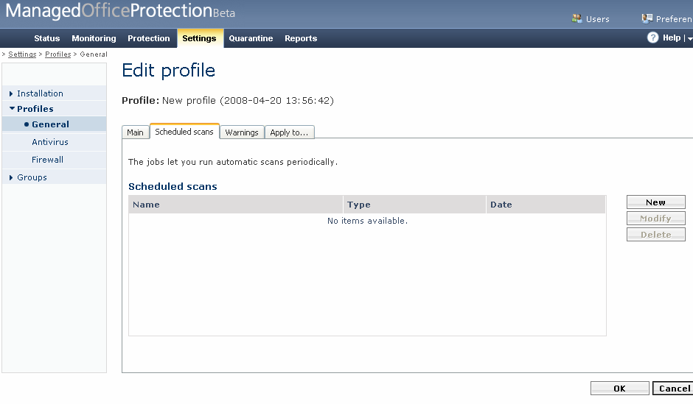Click the Cancel button

674,388
